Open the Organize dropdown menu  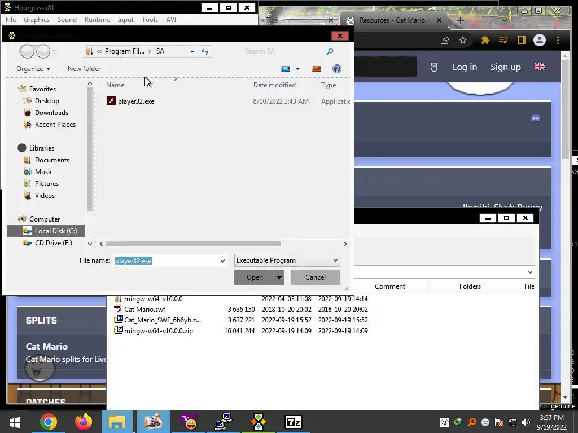(33, 69)
